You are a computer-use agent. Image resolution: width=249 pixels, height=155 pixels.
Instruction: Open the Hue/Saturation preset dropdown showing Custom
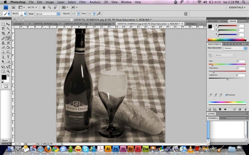pos(235,48)
